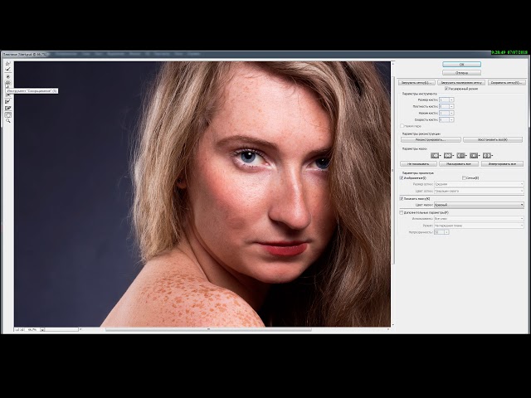Viewport: 531px width, 398px height.
Task: Select the Zoom magnifier tool
Action: (x=7, y=120)
